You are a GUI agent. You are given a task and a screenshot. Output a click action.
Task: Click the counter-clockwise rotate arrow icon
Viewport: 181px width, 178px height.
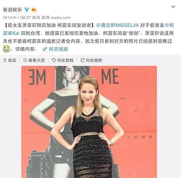[54, 60]
